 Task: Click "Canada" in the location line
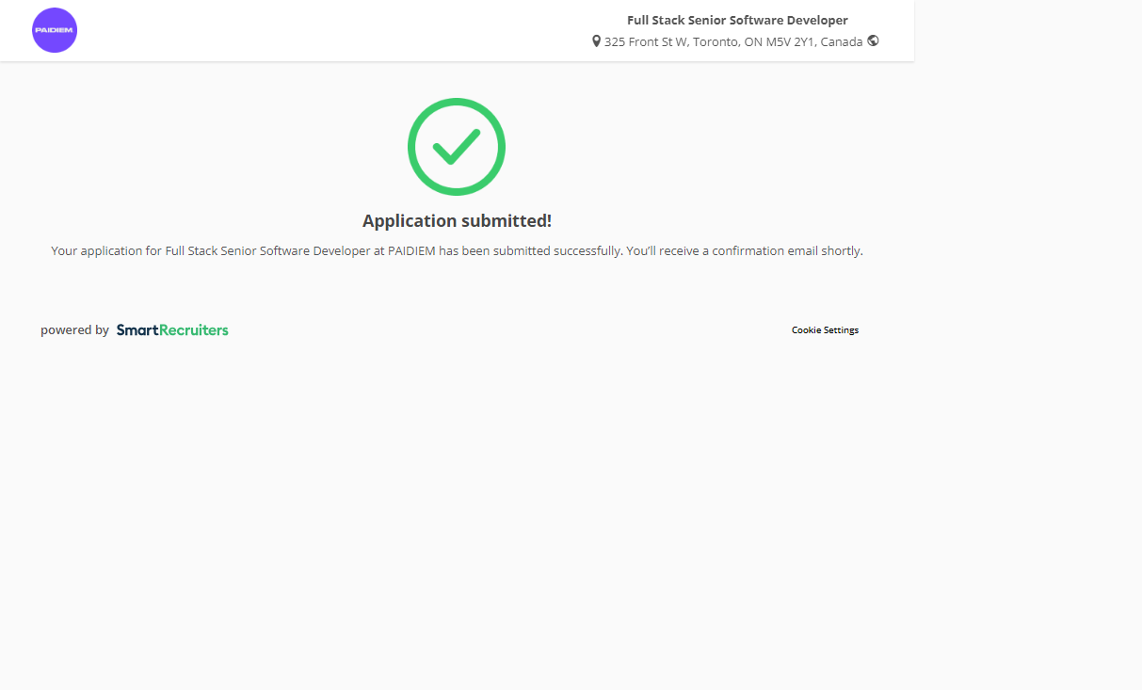(841, 42)
